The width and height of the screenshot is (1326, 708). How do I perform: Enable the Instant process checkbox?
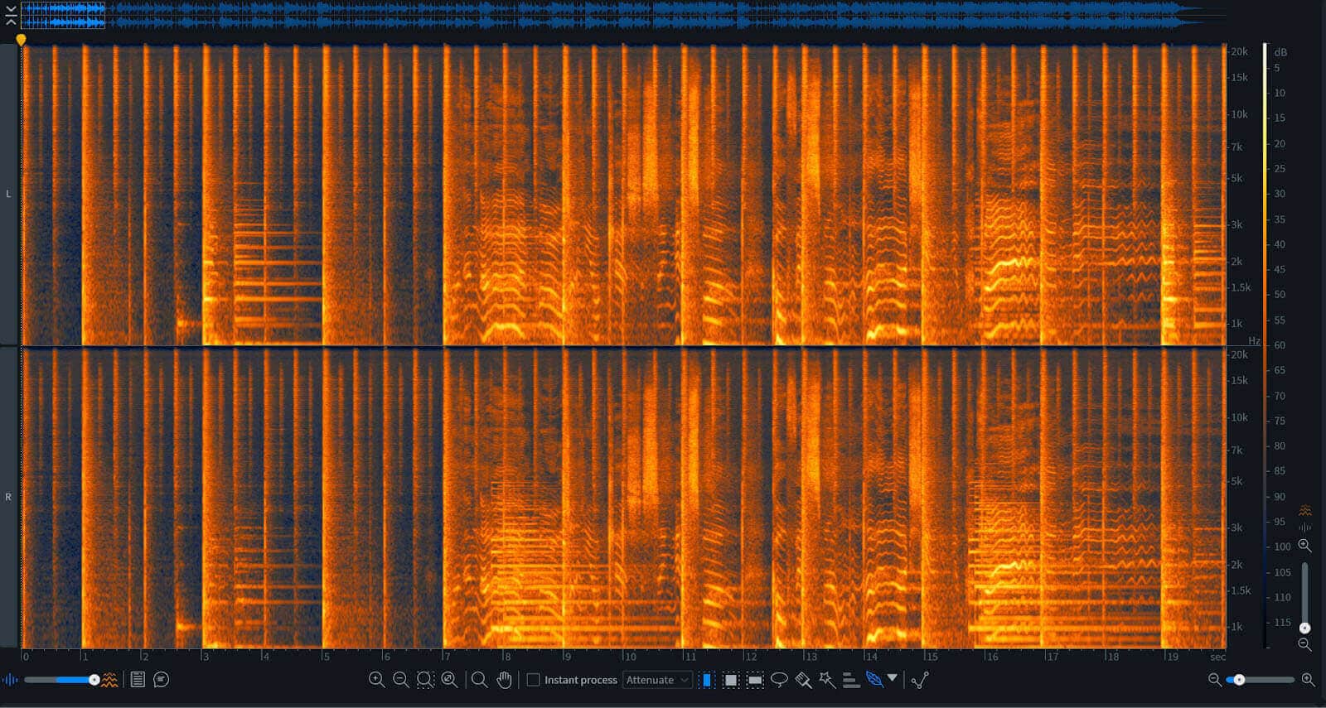(533, 680)
